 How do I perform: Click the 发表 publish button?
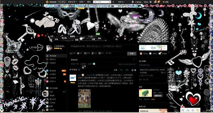(132, 53)
